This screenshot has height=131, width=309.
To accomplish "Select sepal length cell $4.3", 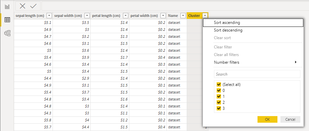I will tap(33, 113).
